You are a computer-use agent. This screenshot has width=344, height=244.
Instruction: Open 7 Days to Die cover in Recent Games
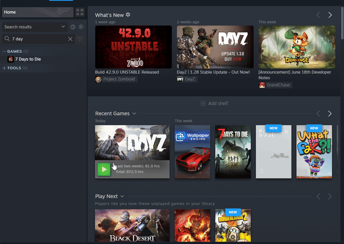(x=233, y=152)
